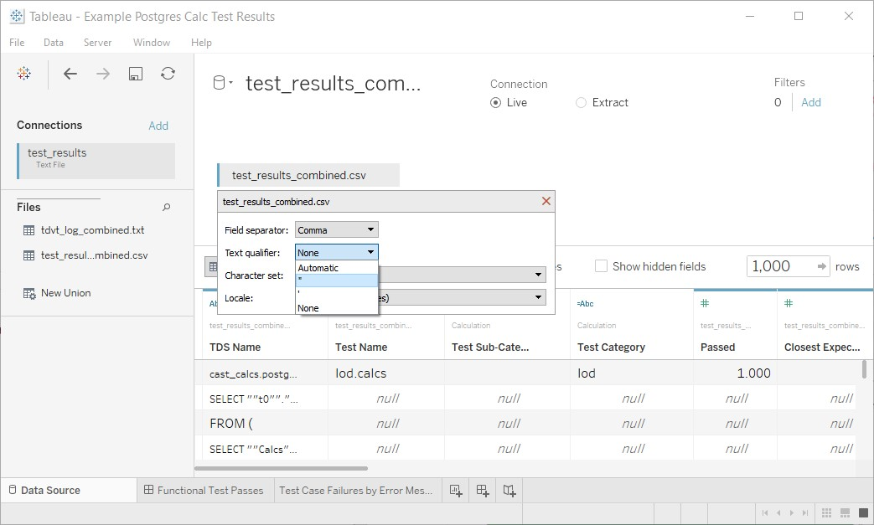Open the Server menu
Image resolution: width=874 pixels, height=525 pixels.
[x=97, y=42]
